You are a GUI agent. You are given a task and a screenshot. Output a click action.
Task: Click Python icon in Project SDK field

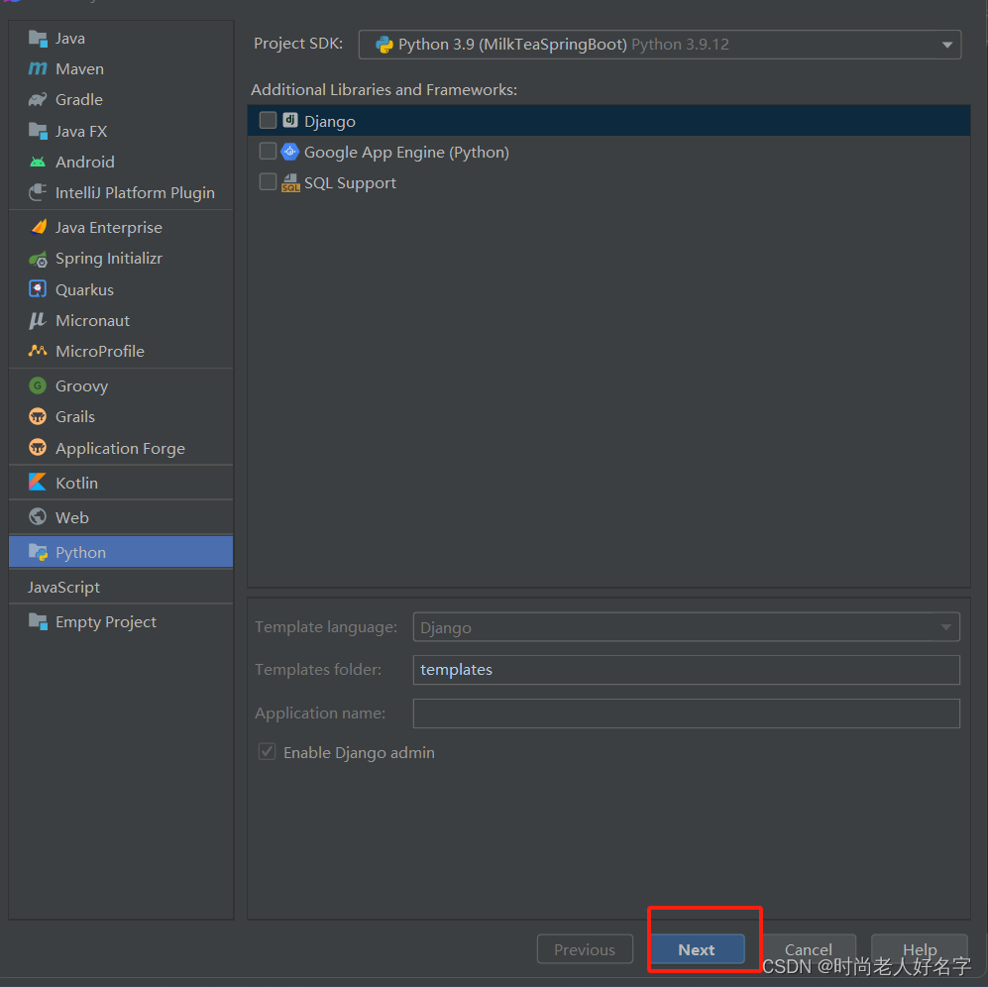384,45
